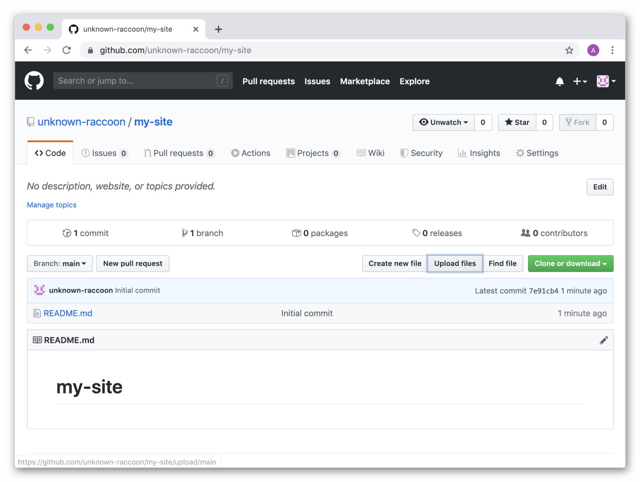This screenshot has height=482, width=640.
Task: Switch to the repository Issues tab
Action: (x=105, y=153)
